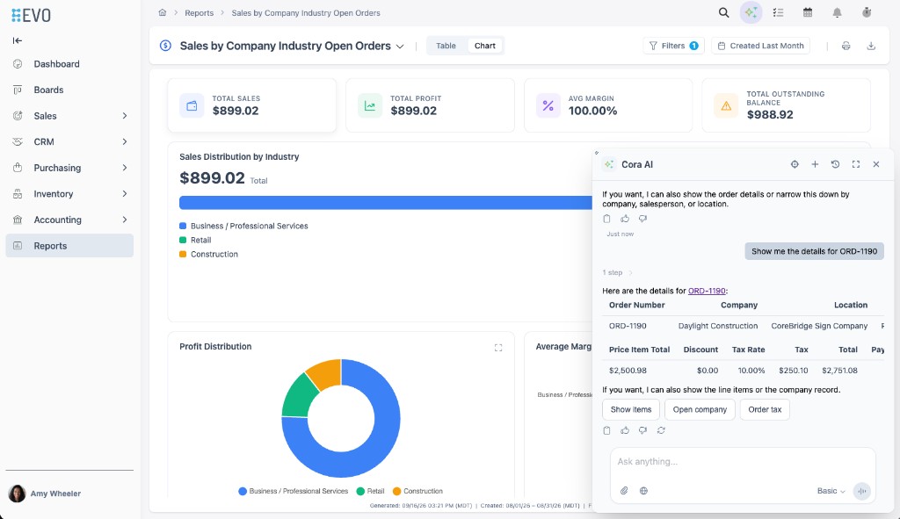This screenshot has width=900, height=519.
Task: Click Avg Margin percent icon
Action: [548, 106]
